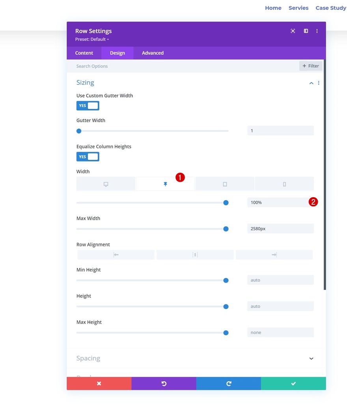The height and width of the screenshot is (405, 347).
Task: Open the Preset: Default dropdown
Action: pos(92,39)
